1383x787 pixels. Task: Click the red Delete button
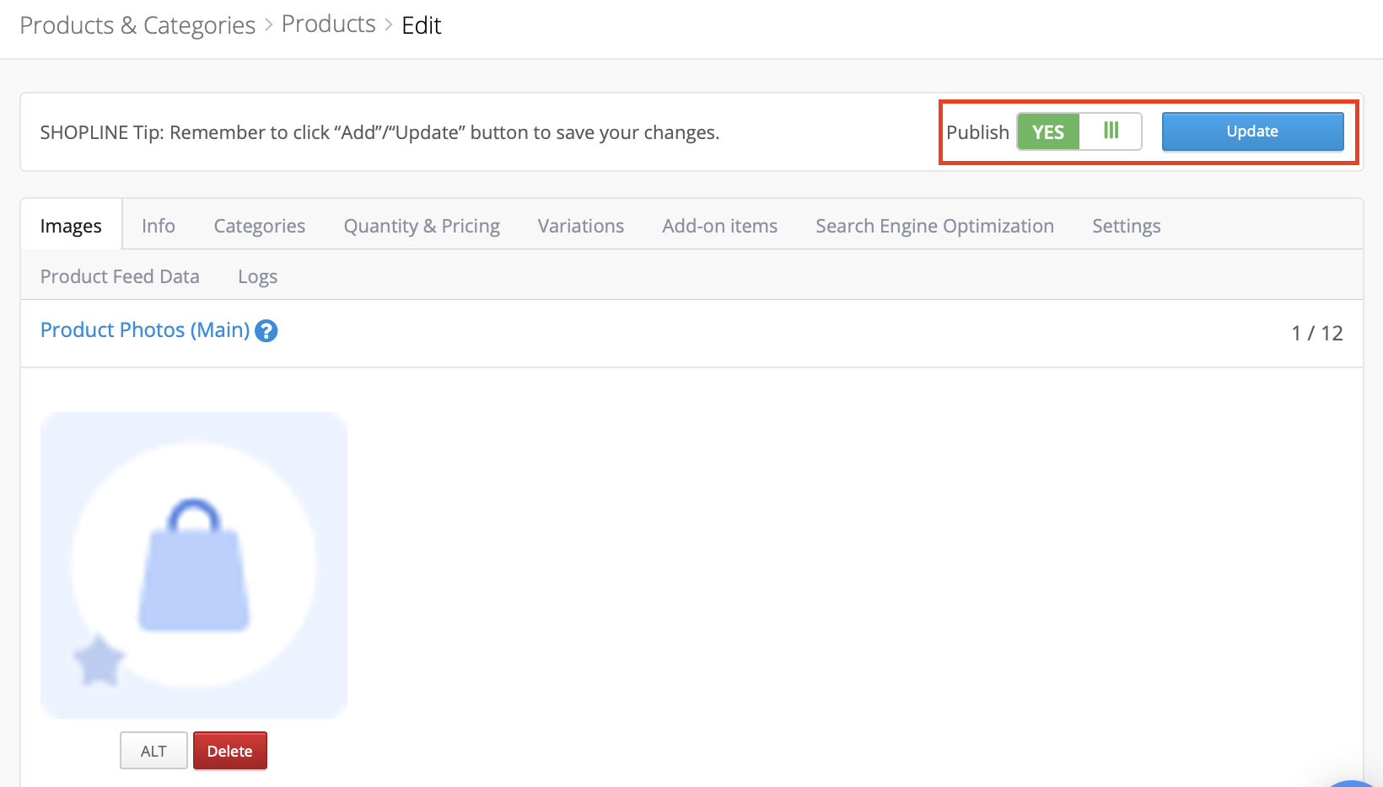[230, 751]
